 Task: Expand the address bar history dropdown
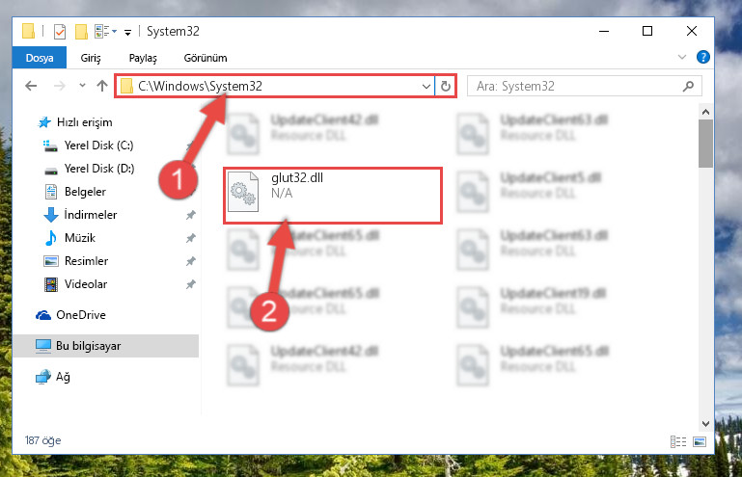pos(426,86)
